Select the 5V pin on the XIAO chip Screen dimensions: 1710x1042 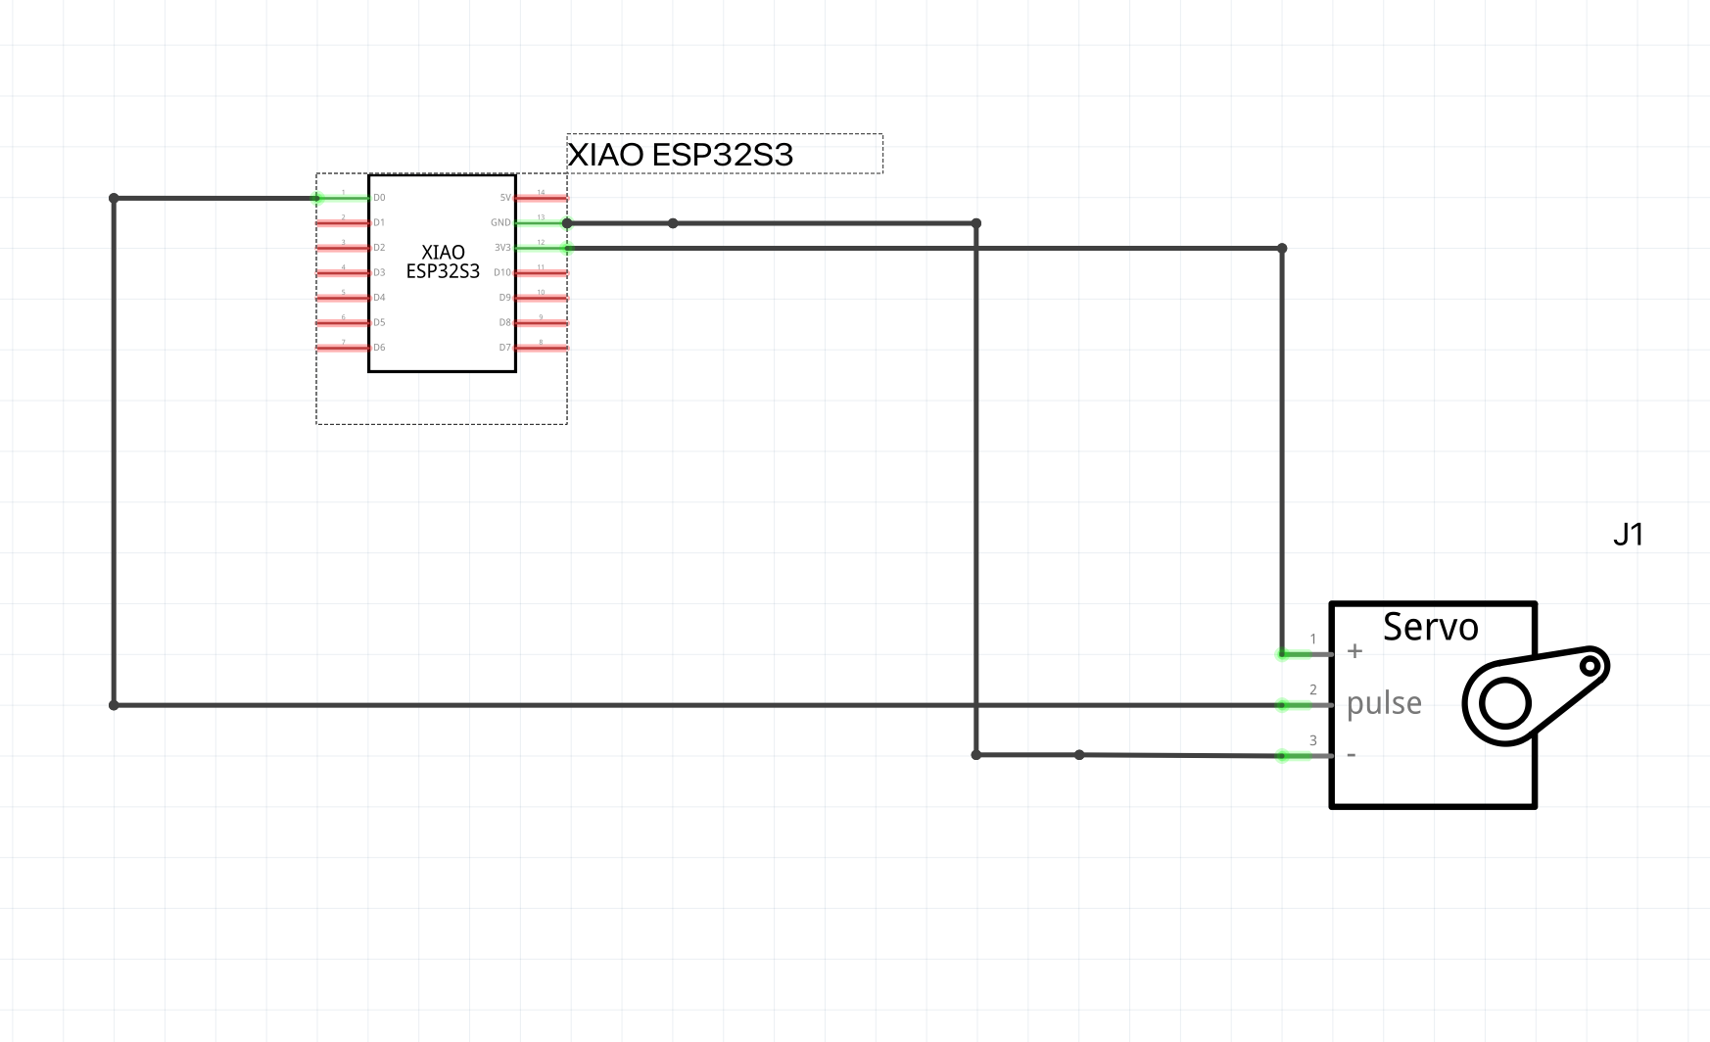pos(541,198)
